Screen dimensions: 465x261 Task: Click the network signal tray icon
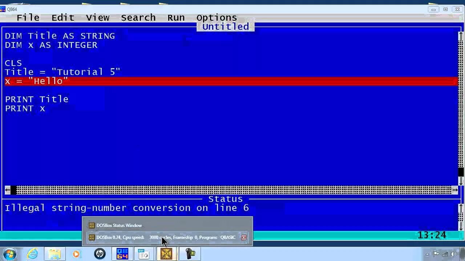pyautogui.click(x=445, y=254)
